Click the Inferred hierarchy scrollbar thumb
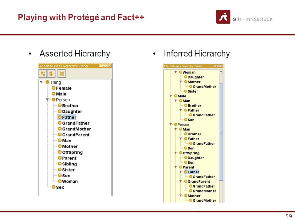The width and height of the screenshot is (295, 221). [x=221, y=132]
